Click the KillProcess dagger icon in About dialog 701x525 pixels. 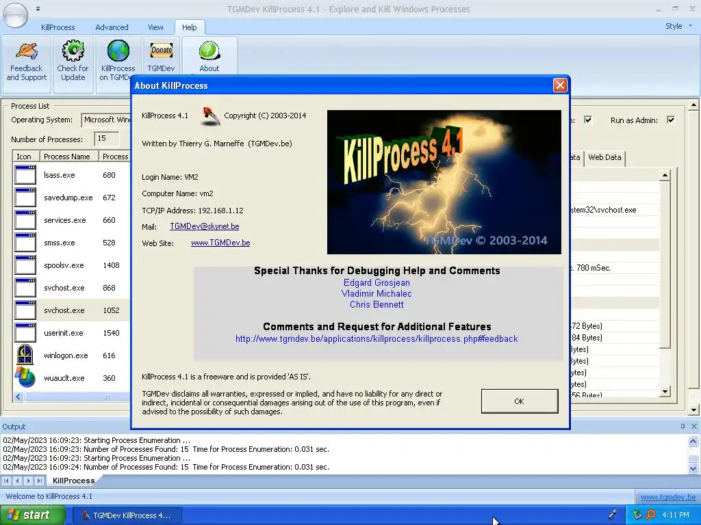coord(211,116)
